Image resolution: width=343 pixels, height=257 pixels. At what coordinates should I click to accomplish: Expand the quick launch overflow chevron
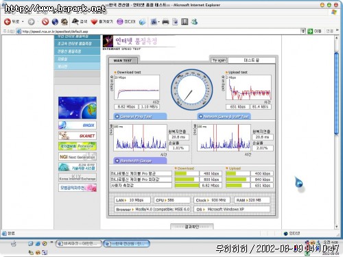coord(51,242)
